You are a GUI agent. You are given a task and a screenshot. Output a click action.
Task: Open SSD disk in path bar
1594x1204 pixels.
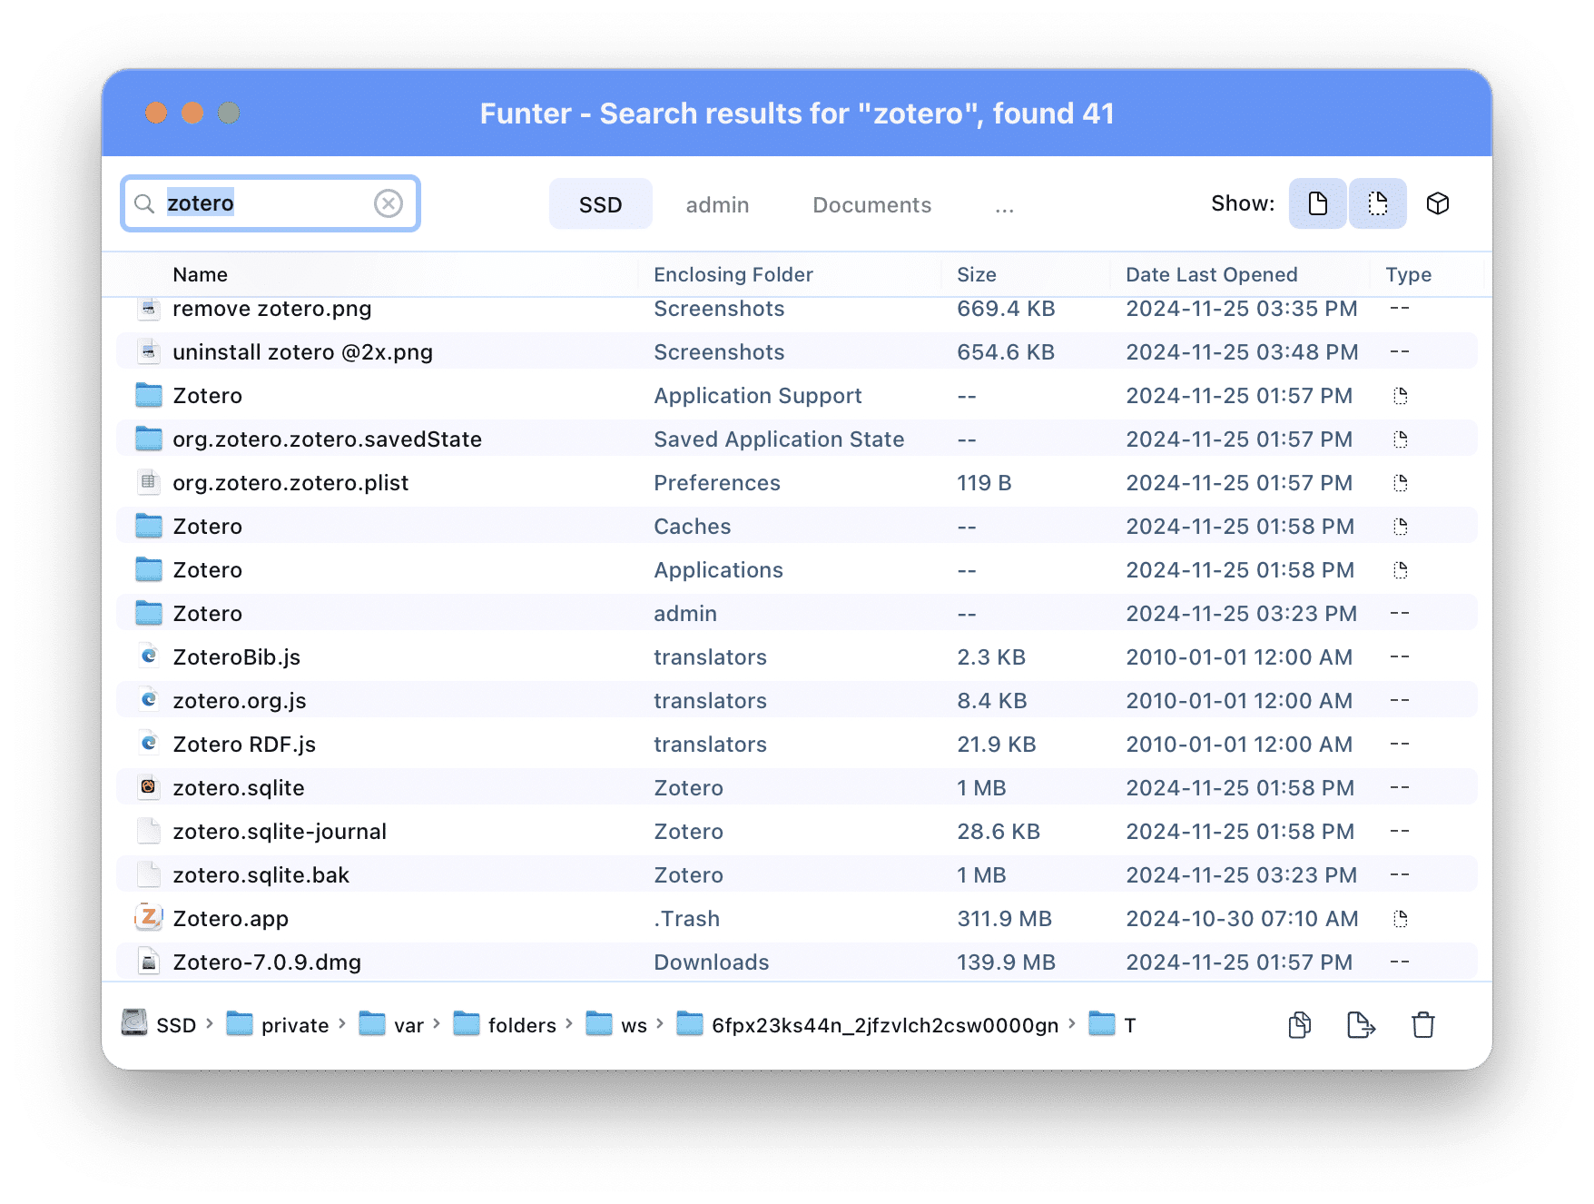[x=160, y=1024]
